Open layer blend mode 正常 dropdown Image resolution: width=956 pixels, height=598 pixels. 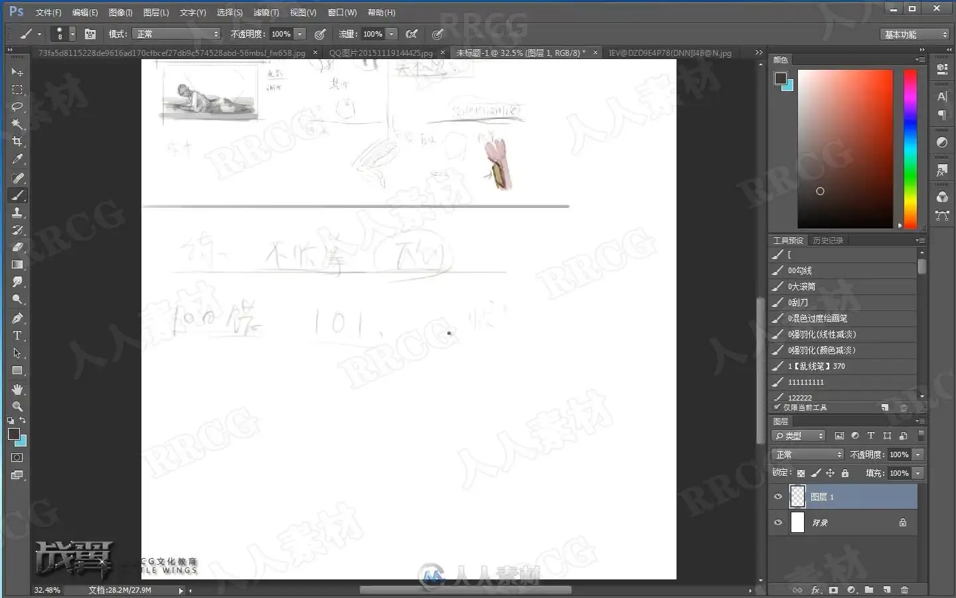click(807, 454)
